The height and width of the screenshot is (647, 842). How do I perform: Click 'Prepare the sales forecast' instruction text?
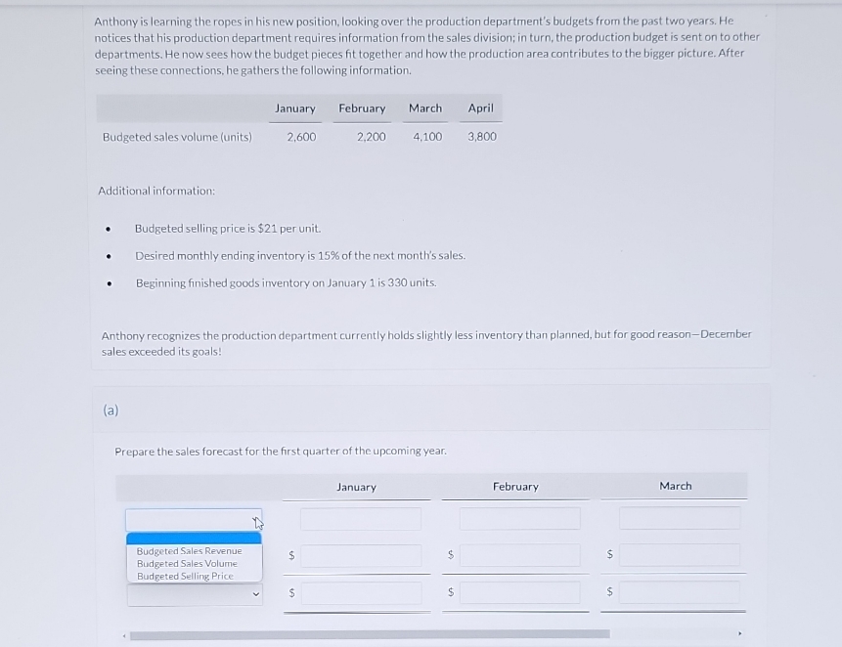pos(281,452)
